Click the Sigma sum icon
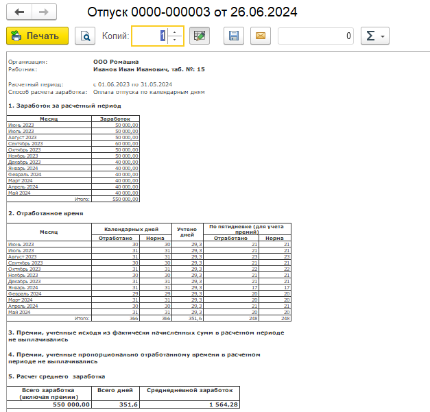The image size is (430, 412). pyautogui.click(x=370, y=36)
